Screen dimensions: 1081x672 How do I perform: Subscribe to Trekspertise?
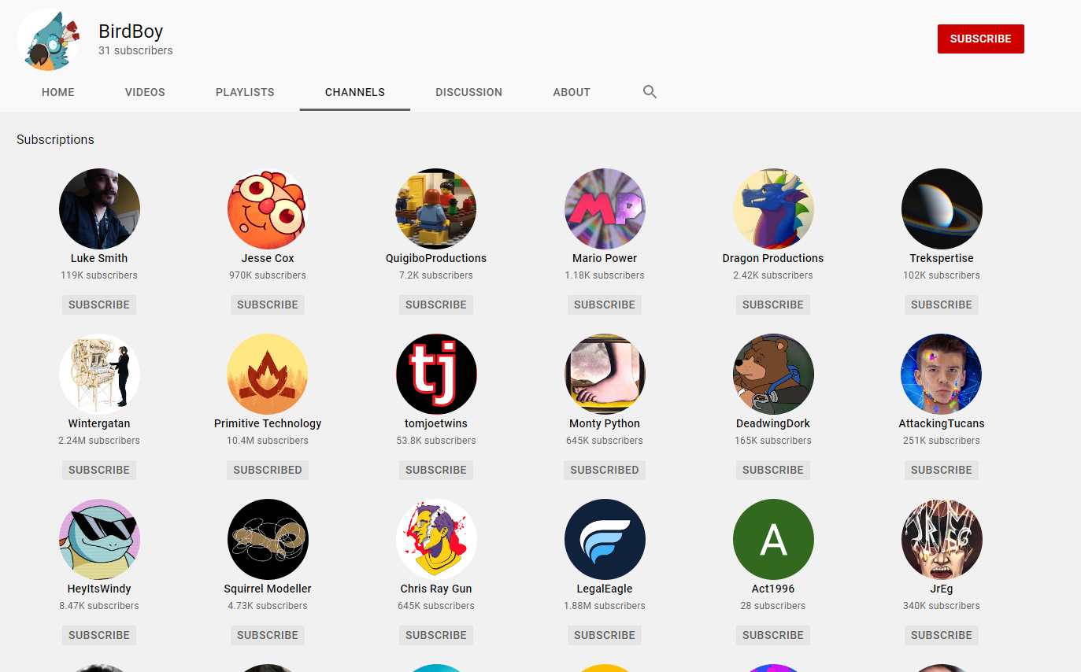pyautogui.click(x=942, y=305)
